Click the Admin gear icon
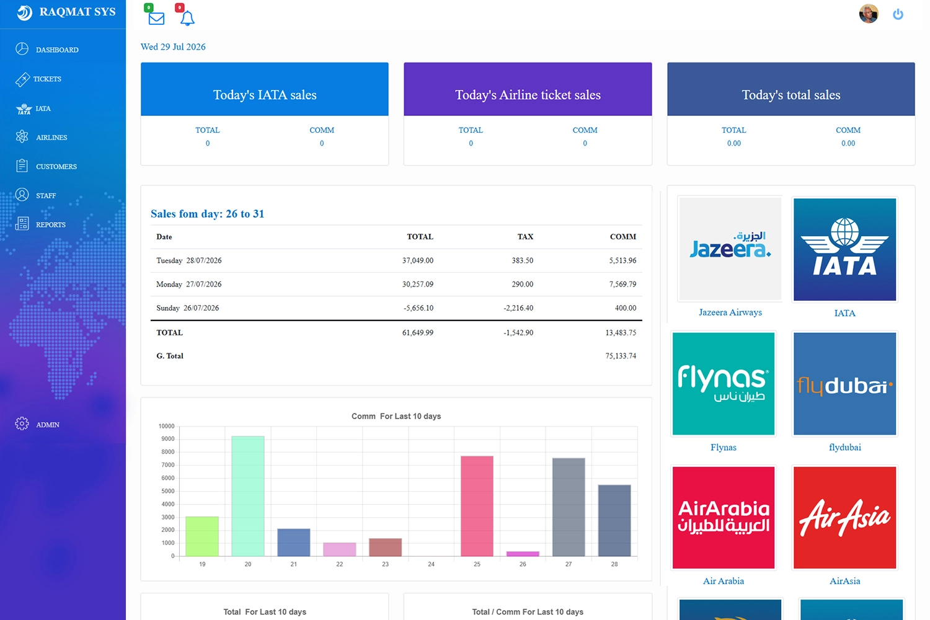Image resolution: width=930 pixels, height=620 pixels. point(22,423)
